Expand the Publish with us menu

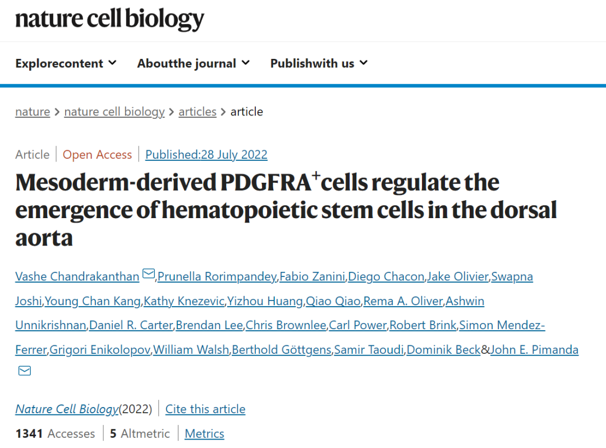(319, 63)
